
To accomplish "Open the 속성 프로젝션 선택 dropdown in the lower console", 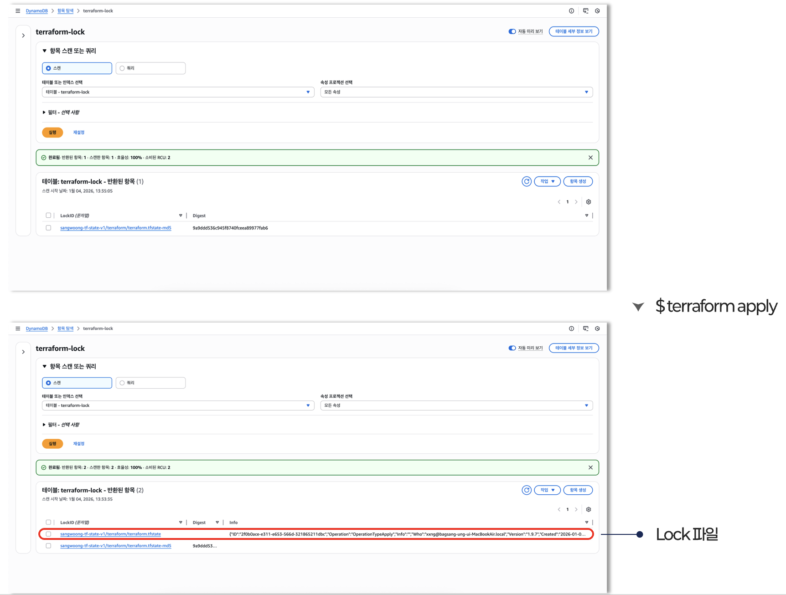I will (456, 405).
